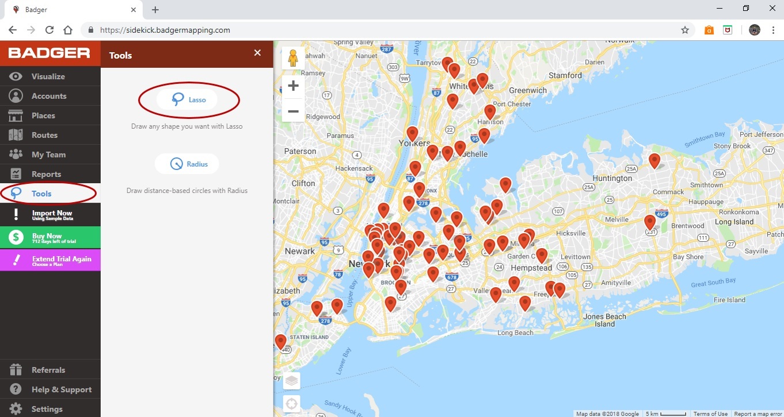784x417 pixels.
Task: Open a new browser tab
Action: [x=155, y=10]
